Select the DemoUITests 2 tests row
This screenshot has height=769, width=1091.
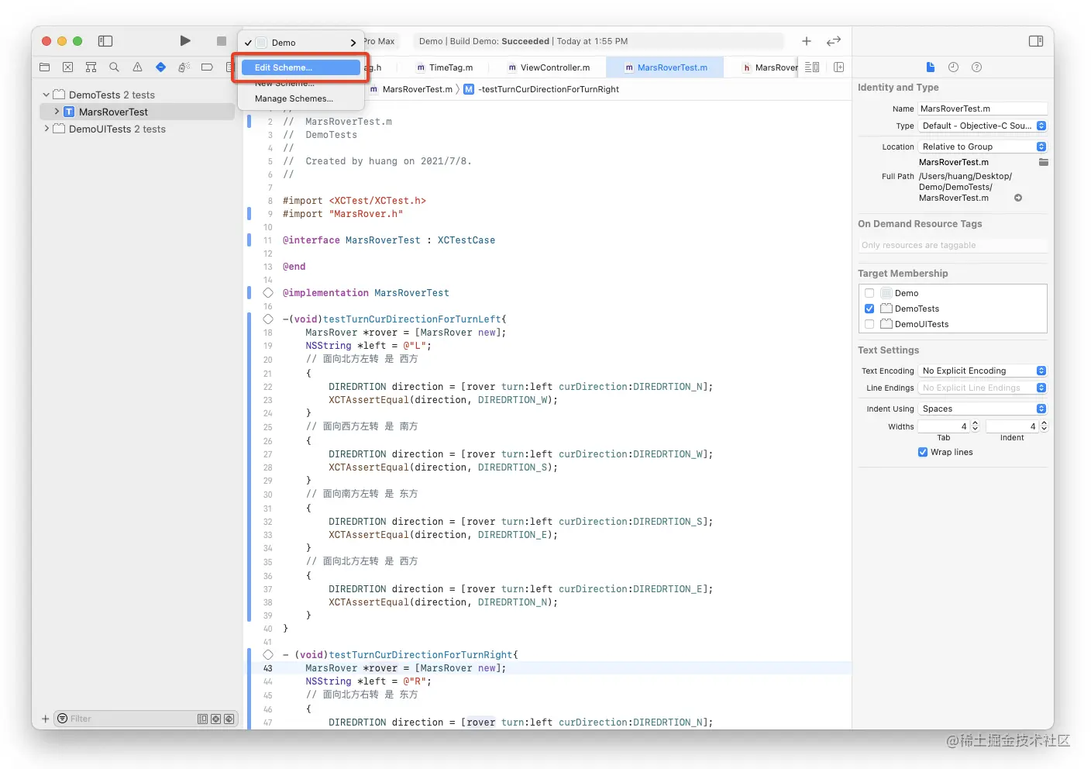click(137, 129)
